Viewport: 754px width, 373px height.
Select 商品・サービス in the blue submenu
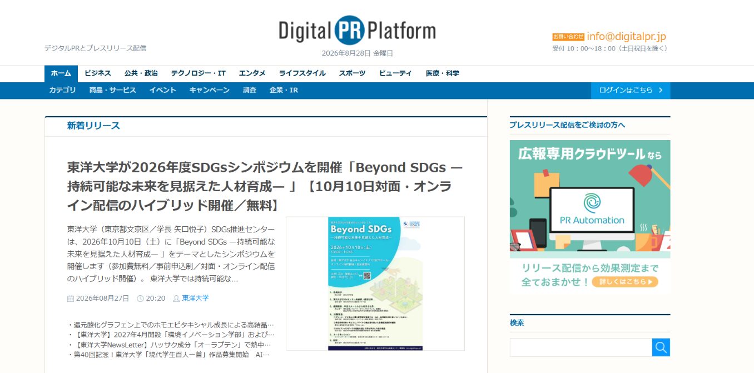(x=113, y=90)
